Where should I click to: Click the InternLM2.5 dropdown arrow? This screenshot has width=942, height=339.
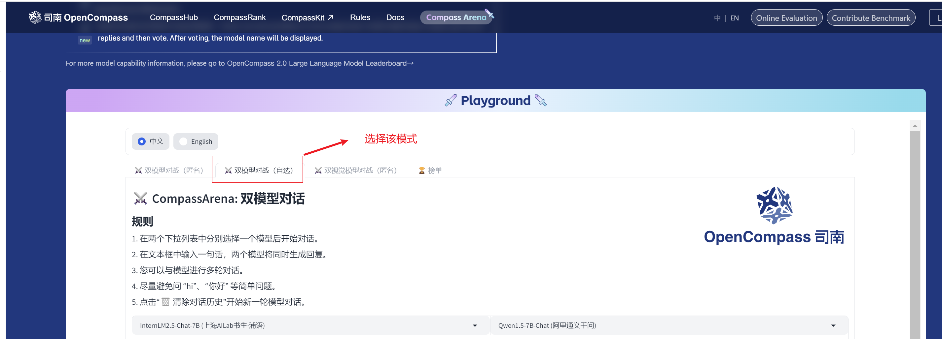point(475,325)
